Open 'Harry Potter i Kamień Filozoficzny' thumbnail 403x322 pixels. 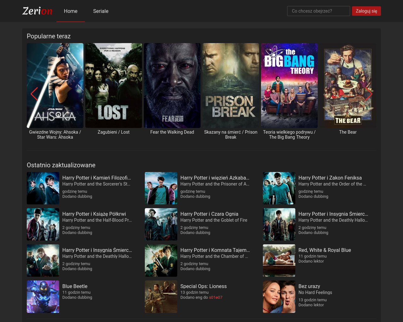pos(43,188)
